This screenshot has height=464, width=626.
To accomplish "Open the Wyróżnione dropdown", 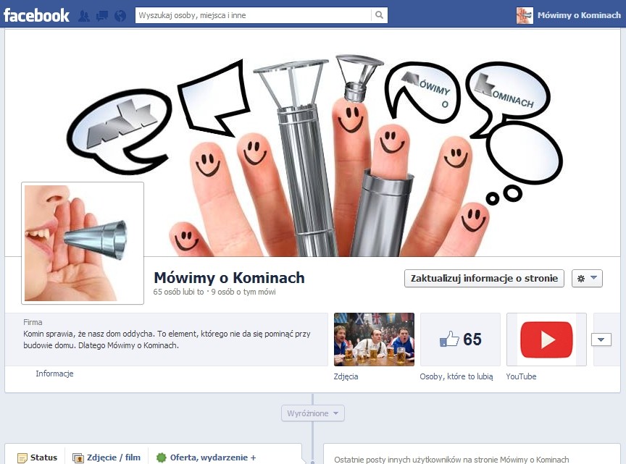I will pos(312,413).
